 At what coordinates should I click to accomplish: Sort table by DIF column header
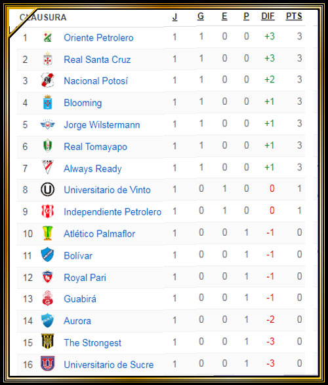(268, 16)
